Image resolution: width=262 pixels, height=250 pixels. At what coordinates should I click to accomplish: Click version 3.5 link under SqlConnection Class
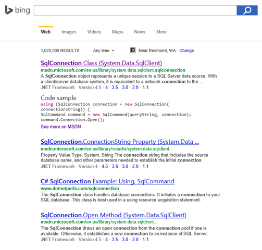pos(115,87)
